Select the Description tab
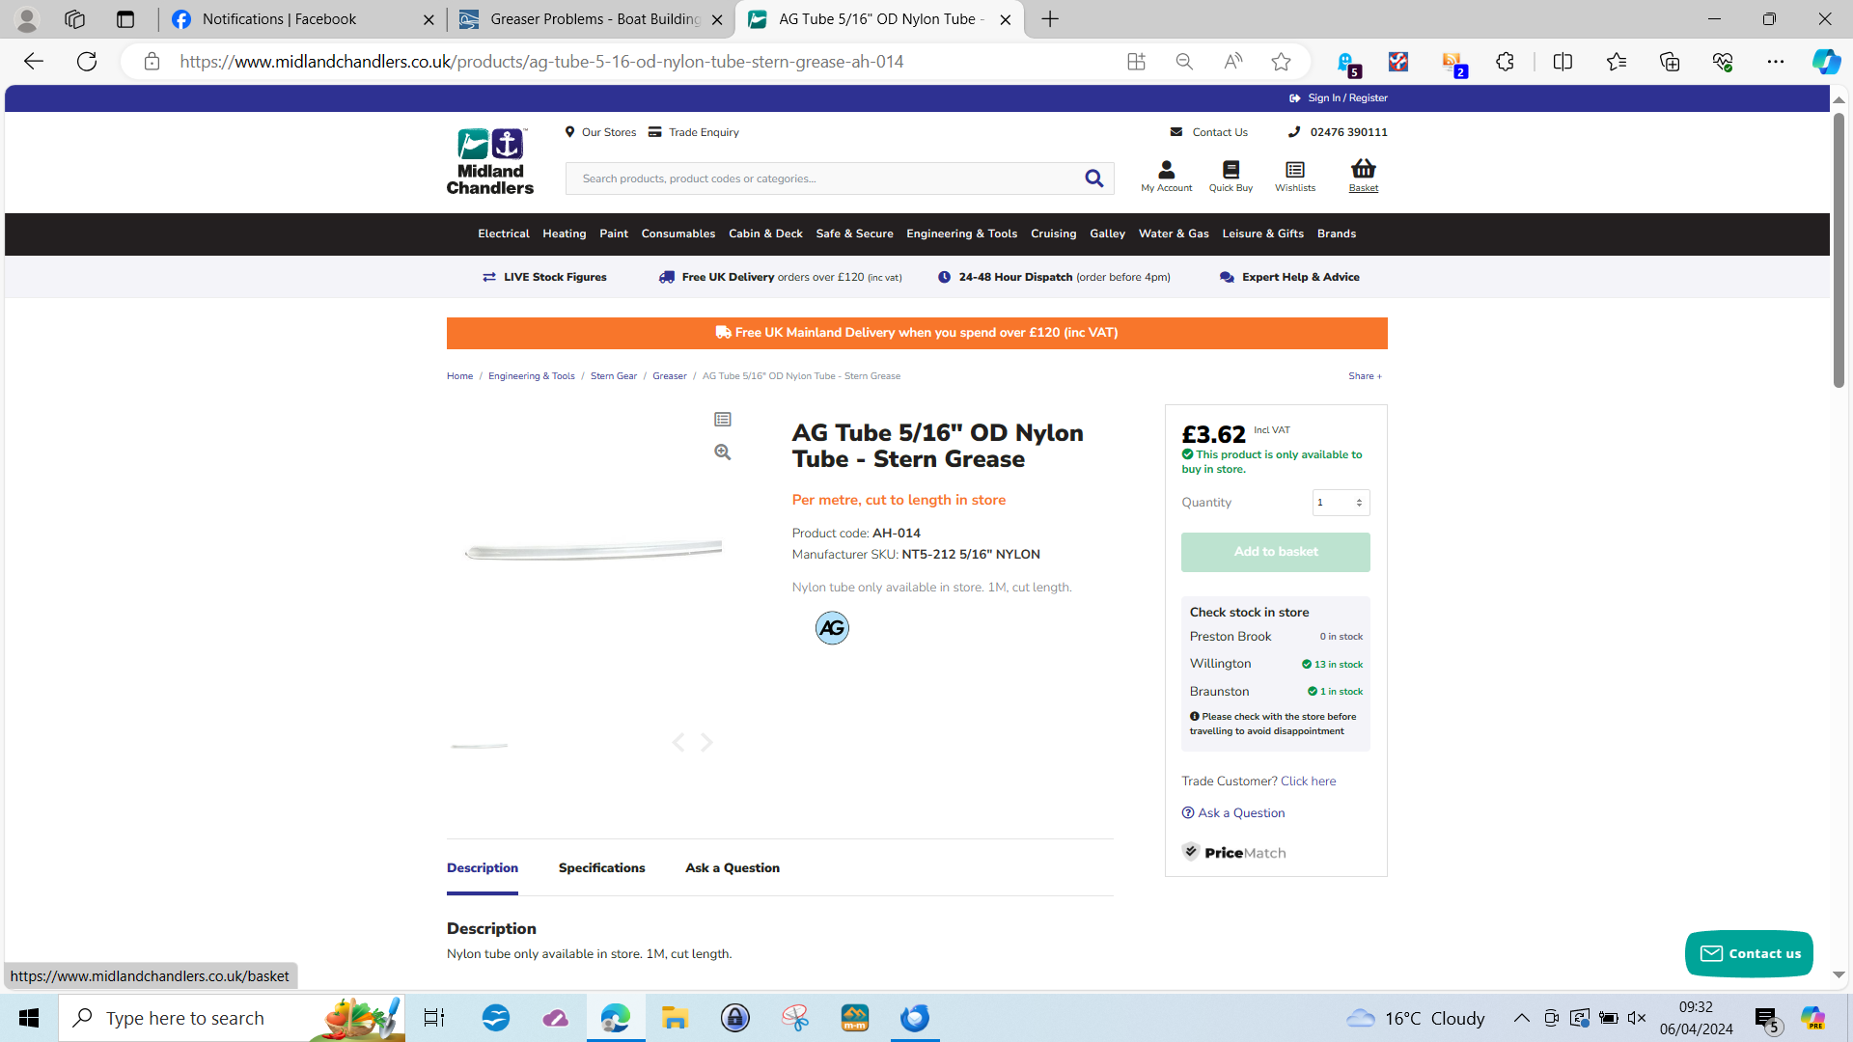 (x=483, y=868)
